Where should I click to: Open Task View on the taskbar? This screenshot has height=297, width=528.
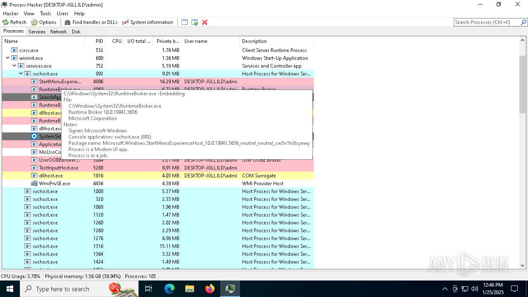[x=148, y=289]
